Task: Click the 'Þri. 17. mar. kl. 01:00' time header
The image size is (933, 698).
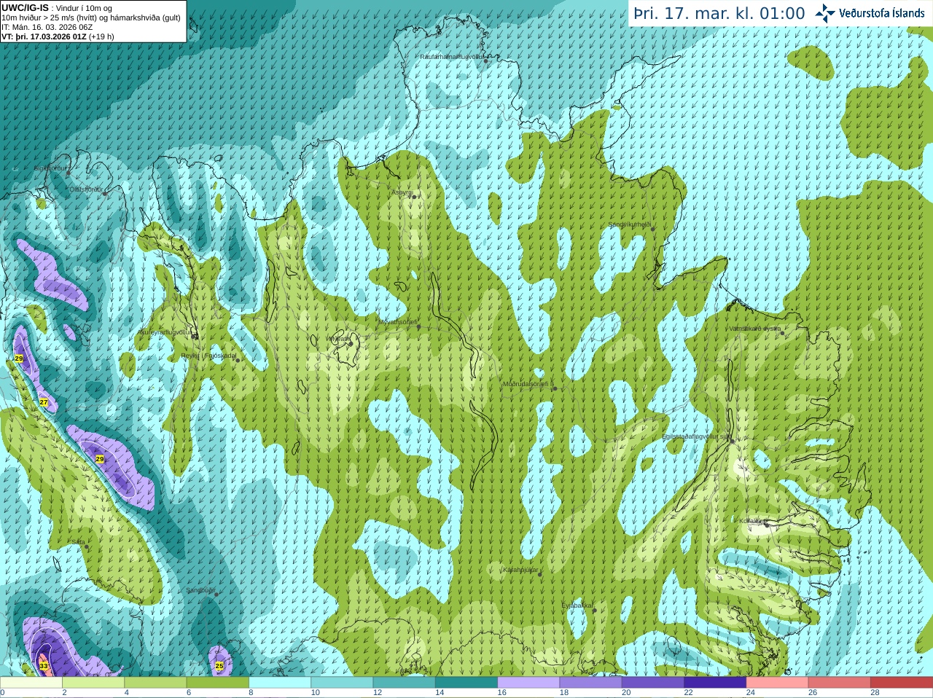Action: point(719,13)
